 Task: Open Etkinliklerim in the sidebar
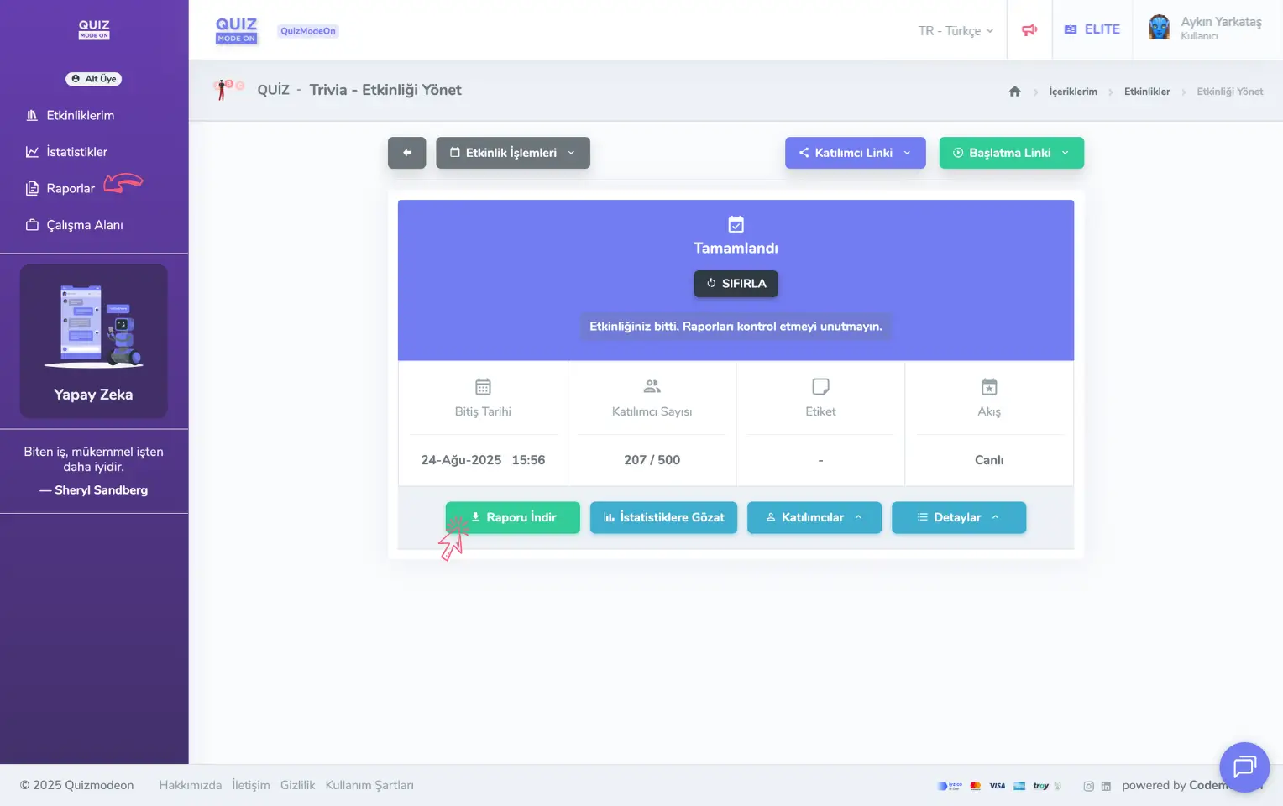pyautogui.click(x=80, y=115)
